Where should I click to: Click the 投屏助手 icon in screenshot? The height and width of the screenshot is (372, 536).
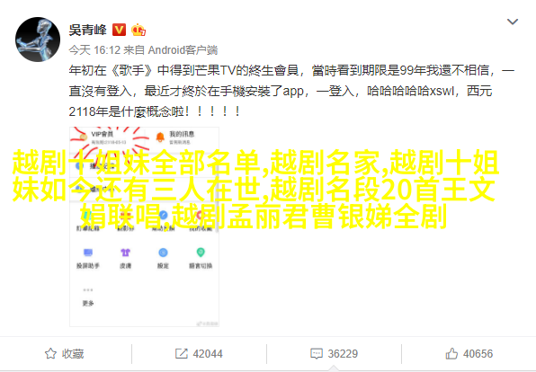pyautogui.click(x=88, y=252)
